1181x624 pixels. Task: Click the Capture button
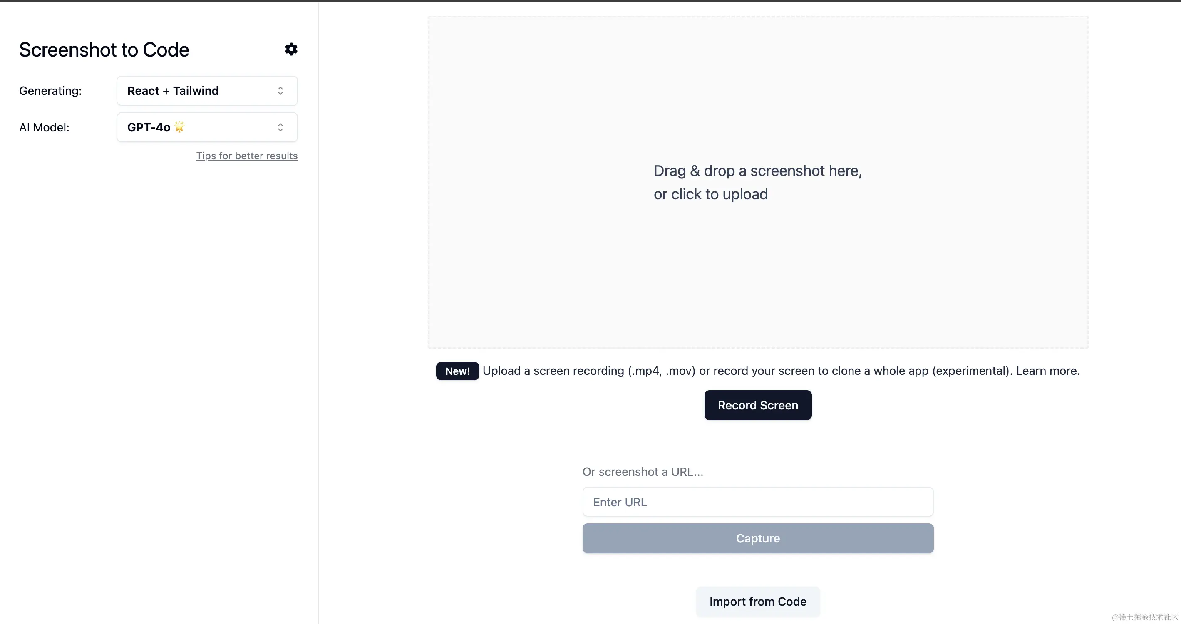[758, 538]
